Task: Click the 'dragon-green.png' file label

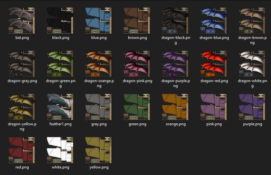Action: click(x=61, y=83)
